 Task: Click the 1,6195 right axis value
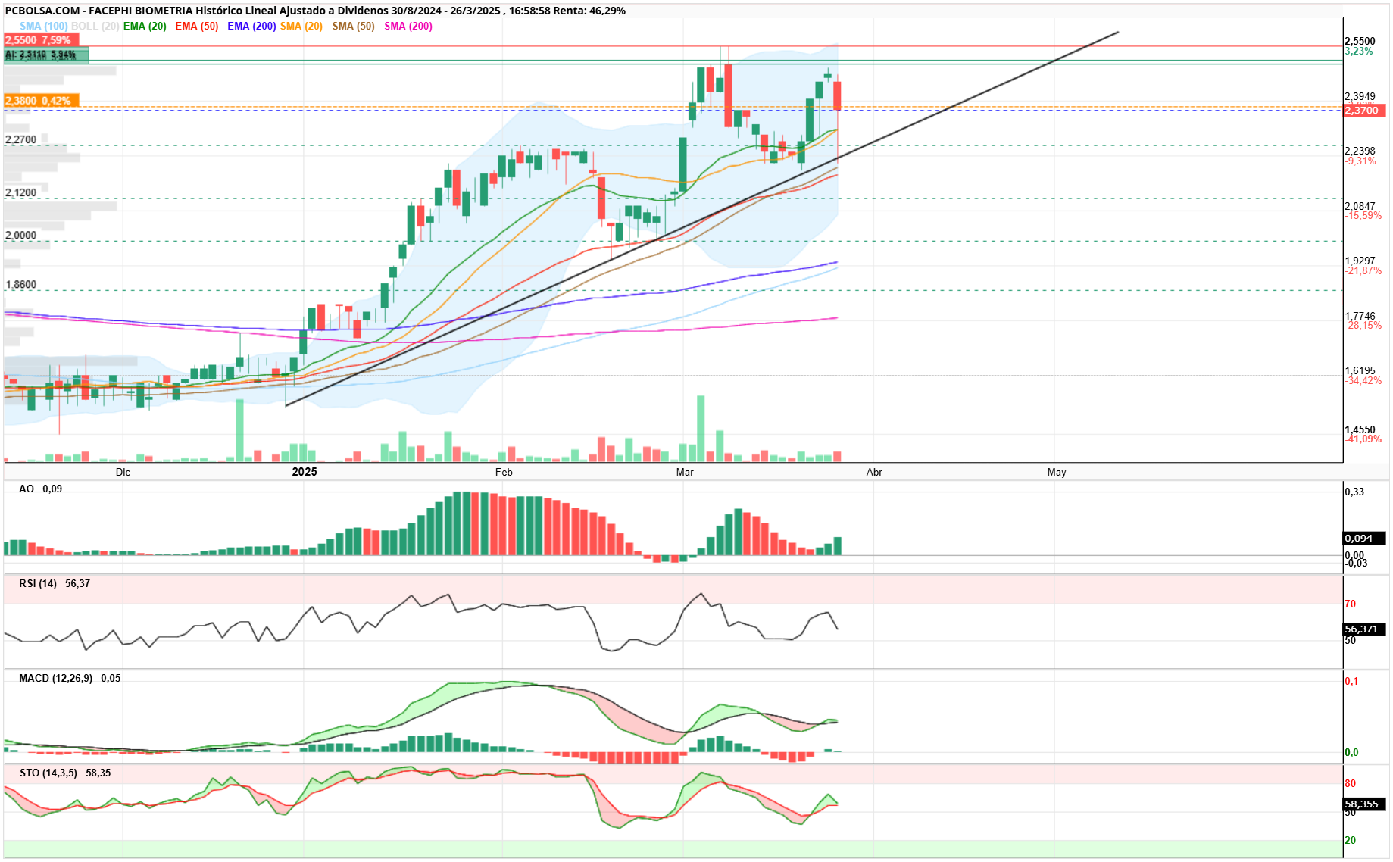point(1360,372)
